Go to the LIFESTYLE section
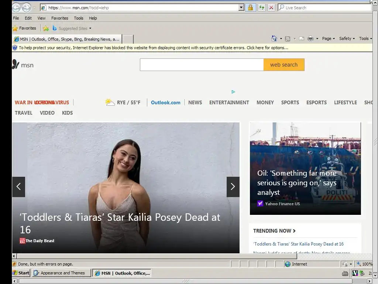 point(346,102)
